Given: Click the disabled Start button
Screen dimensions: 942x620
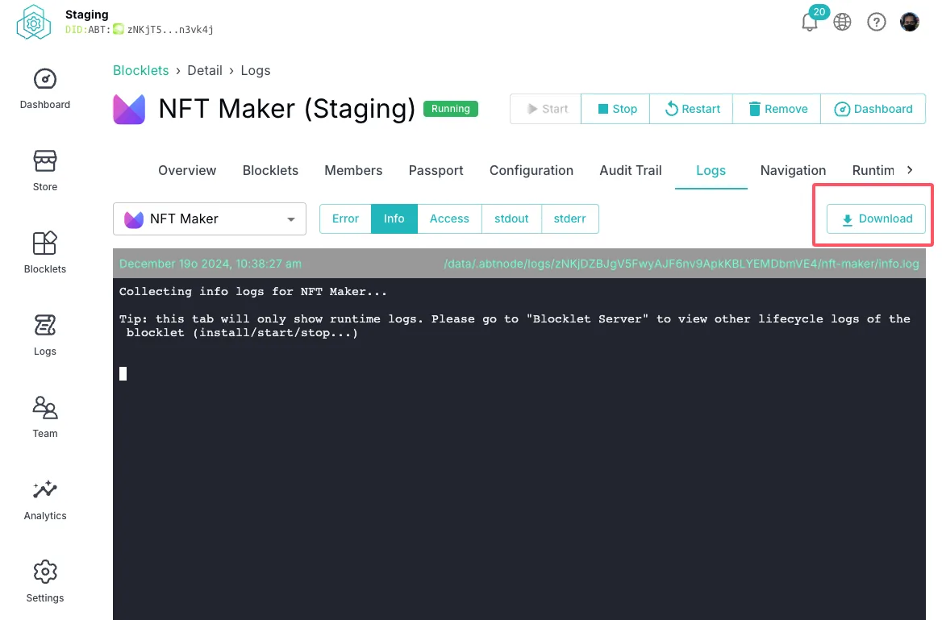Looking at the screenshot, I should (545, 109).
